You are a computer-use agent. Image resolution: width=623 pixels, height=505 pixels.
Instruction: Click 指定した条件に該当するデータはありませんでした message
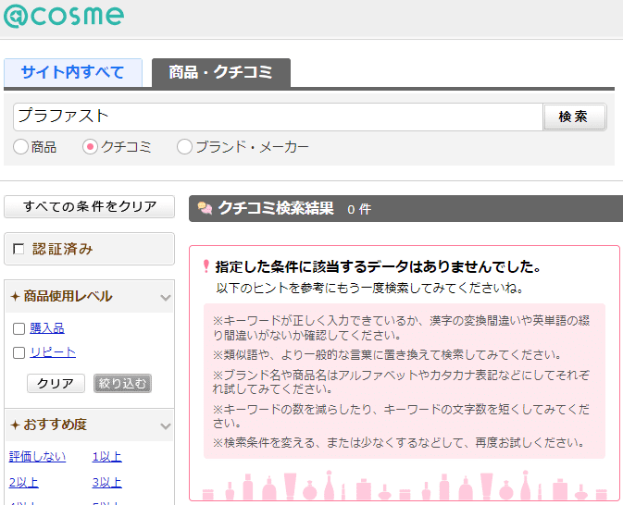pyautogui.click(x=378, y=266)
